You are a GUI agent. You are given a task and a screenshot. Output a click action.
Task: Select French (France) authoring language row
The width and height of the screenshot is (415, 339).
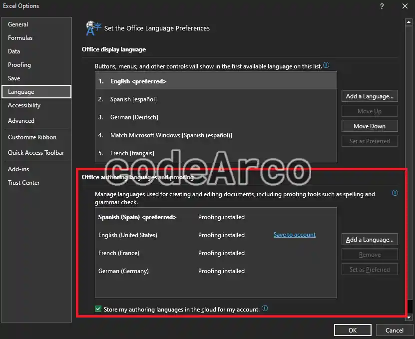click(x=216, y=253)
